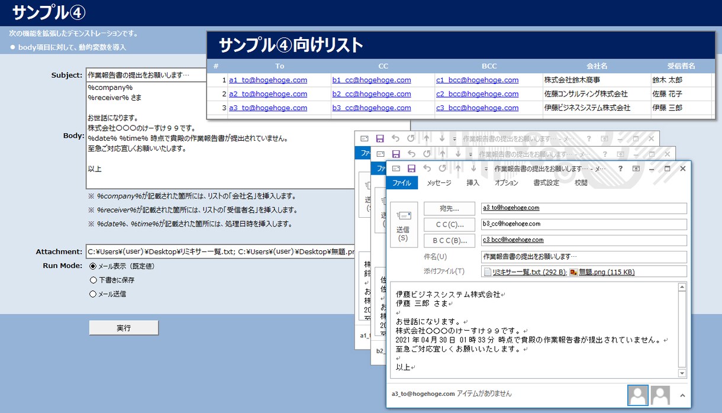The height and width of the screenshot is (413, 722).
Task: Click the up arrow icon in rearmost mail window
Action: pos(427,138)
